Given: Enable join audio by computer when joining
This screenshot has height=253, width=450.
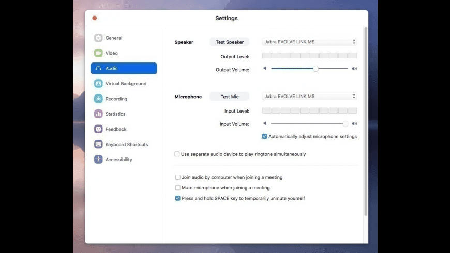Looking at the screenshot, I should 178,177.
